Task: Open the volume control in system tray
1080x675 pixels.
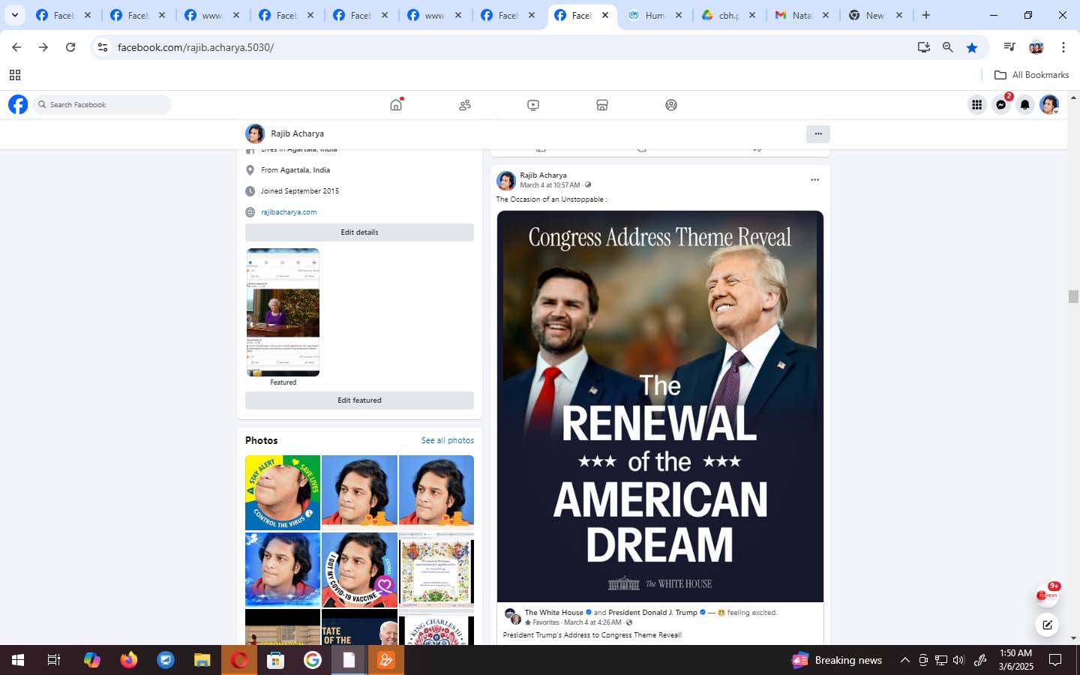Action: [x=958, y=660]
